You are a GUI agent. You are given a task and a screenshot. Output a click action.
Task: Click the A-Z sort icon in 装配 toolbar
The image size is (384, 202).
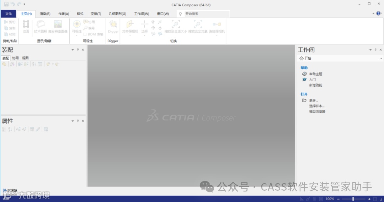click(34, 64)
